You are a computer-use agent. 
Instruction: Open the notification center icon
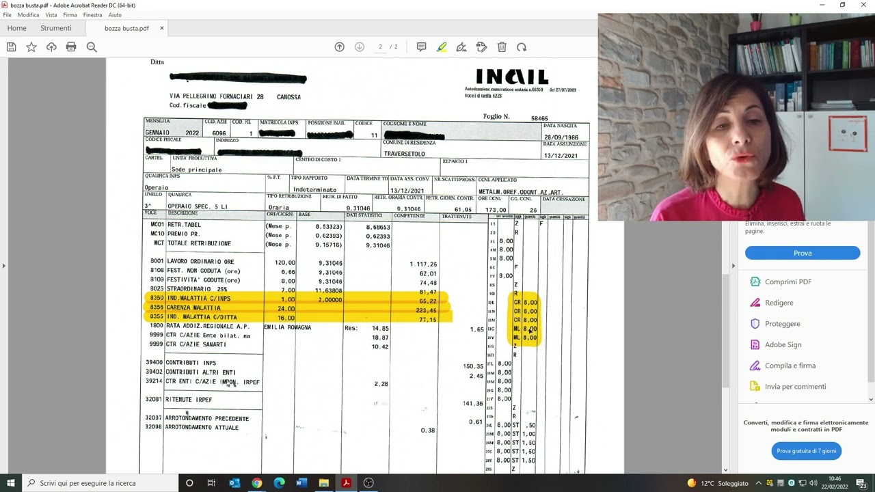(861, 483)
